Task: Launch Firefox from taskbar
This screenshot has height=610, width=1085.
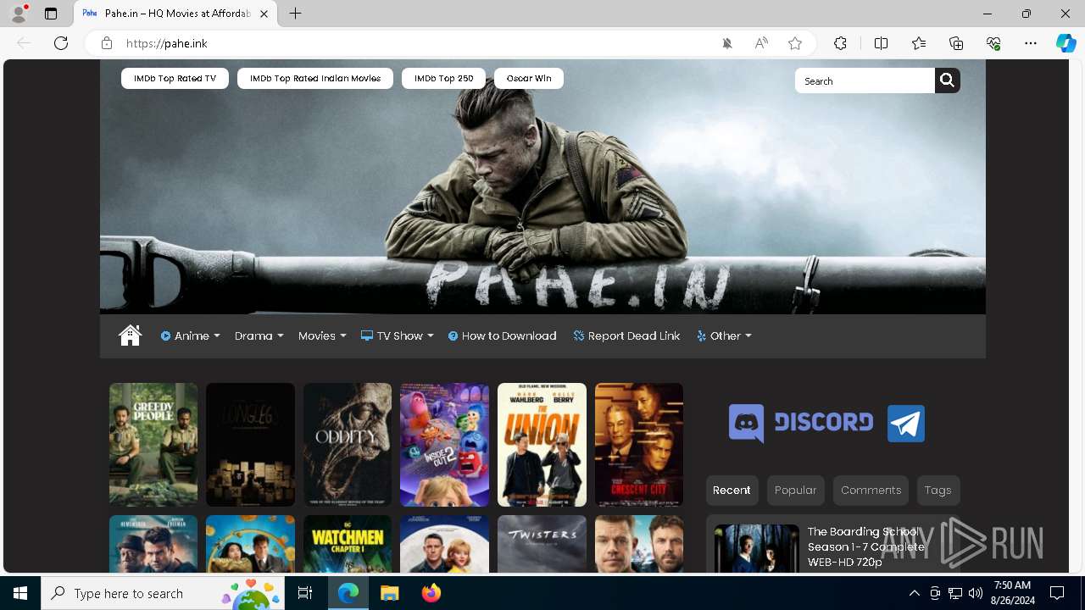Action: click(x=431, y=593)
